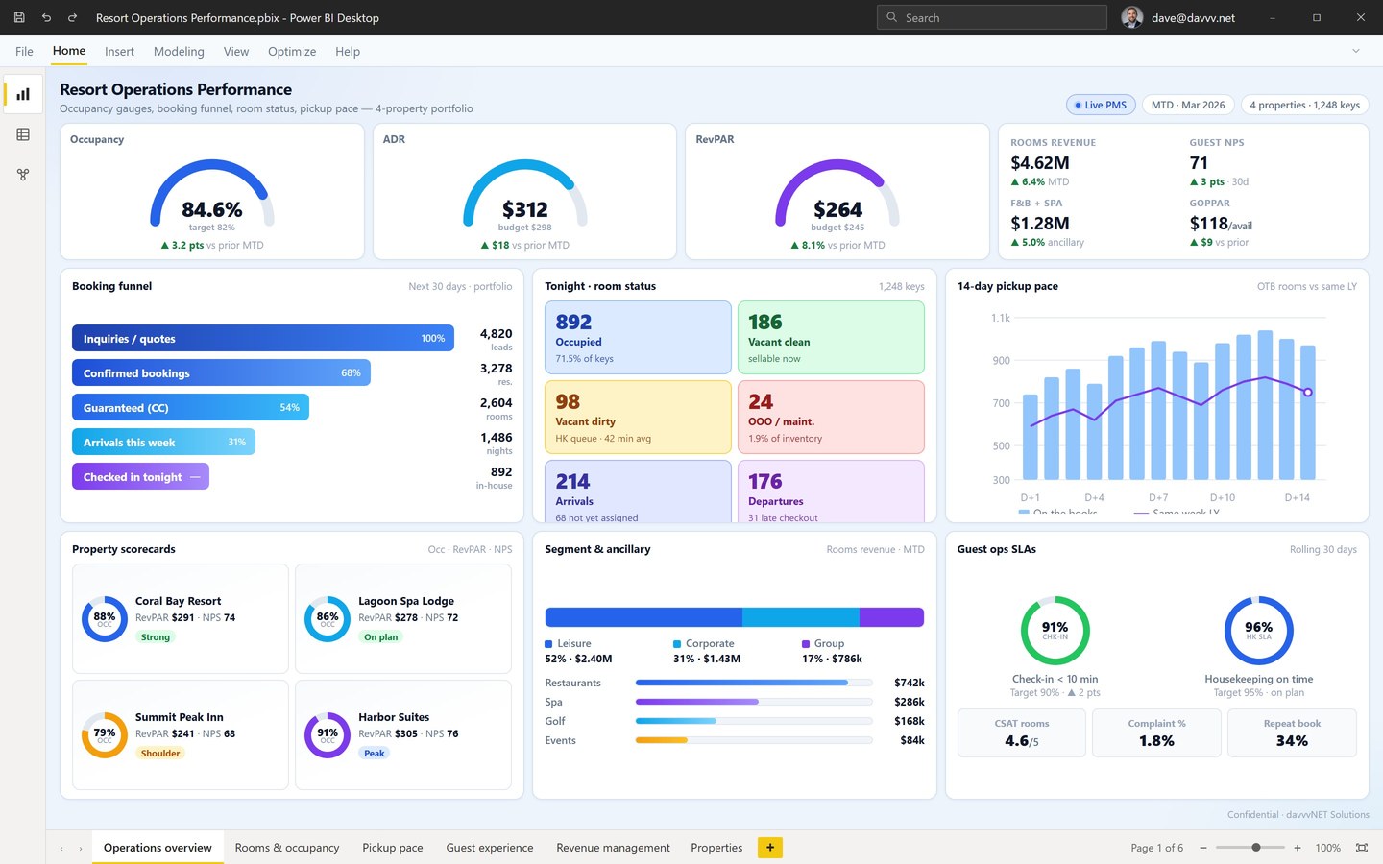
Task: Open the Optimize ribbon tab
Action: pos(292,52)
